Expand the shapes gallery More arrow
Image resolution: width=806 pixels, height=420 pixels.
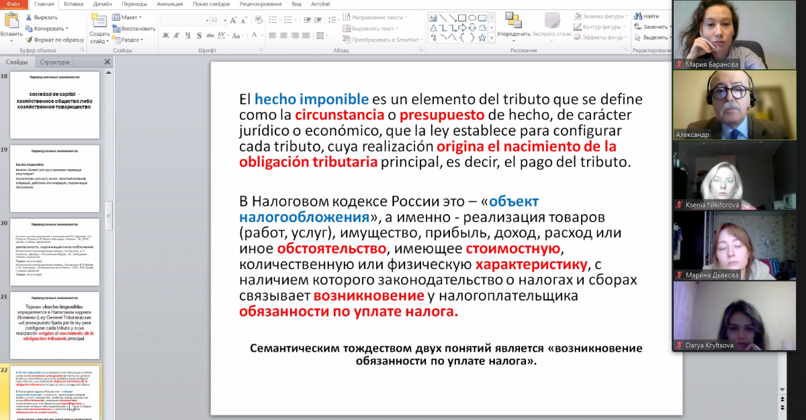[x=492, y=38]
